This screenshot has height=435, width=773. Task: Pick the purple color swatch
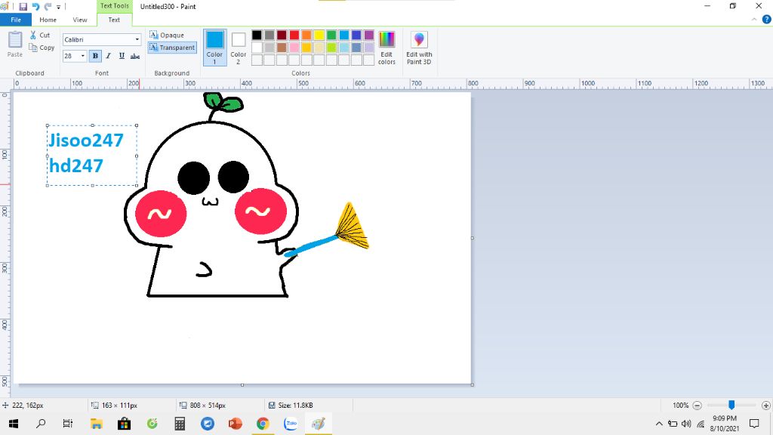pos(368,35)
